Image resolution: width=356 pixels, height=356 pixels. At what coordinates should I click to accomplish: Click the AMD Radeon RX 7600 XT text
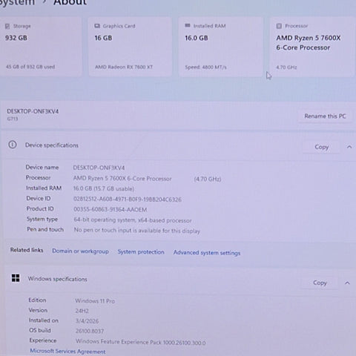click(124, 67)
